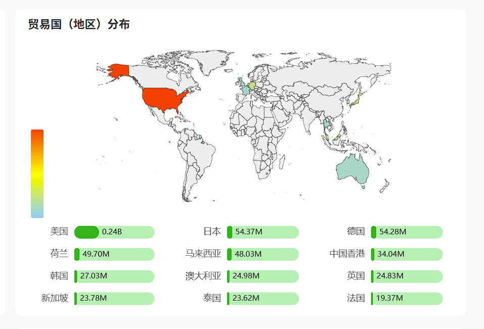484x329 pixels.
Task: Select the 泰国 23.62M bar
Action: pyautogui.click(x=263, y=299)
